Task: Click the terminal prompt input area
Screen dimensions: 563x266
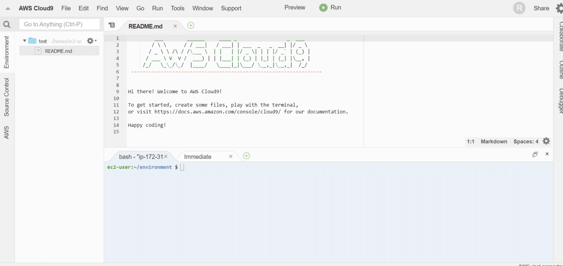Action: pos(182,167)
